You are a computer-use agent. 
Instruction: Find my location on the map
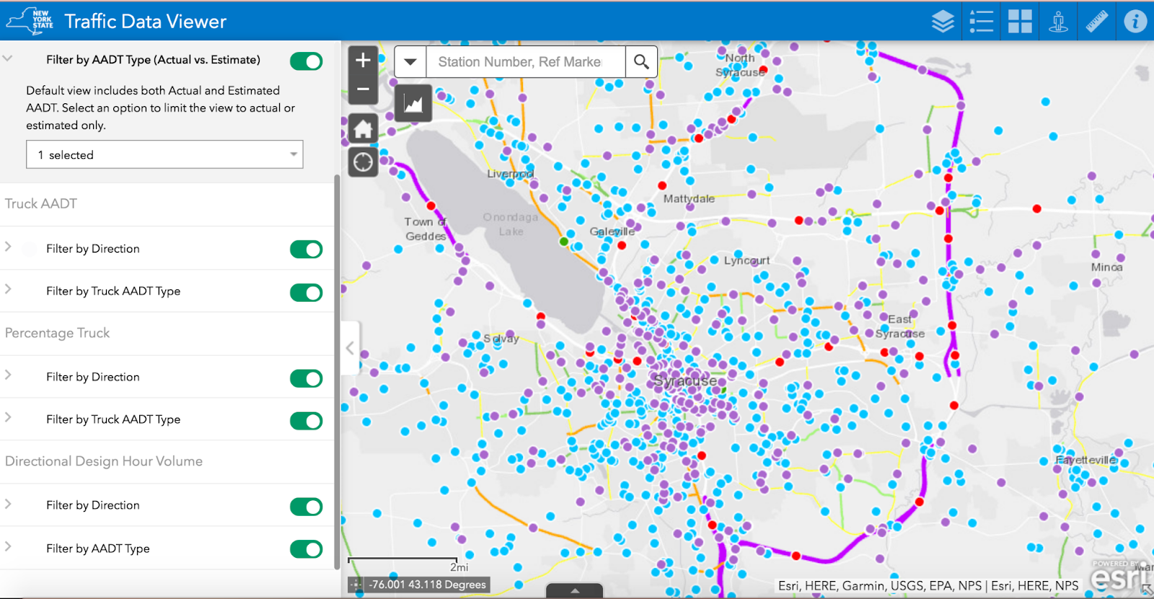363,162
